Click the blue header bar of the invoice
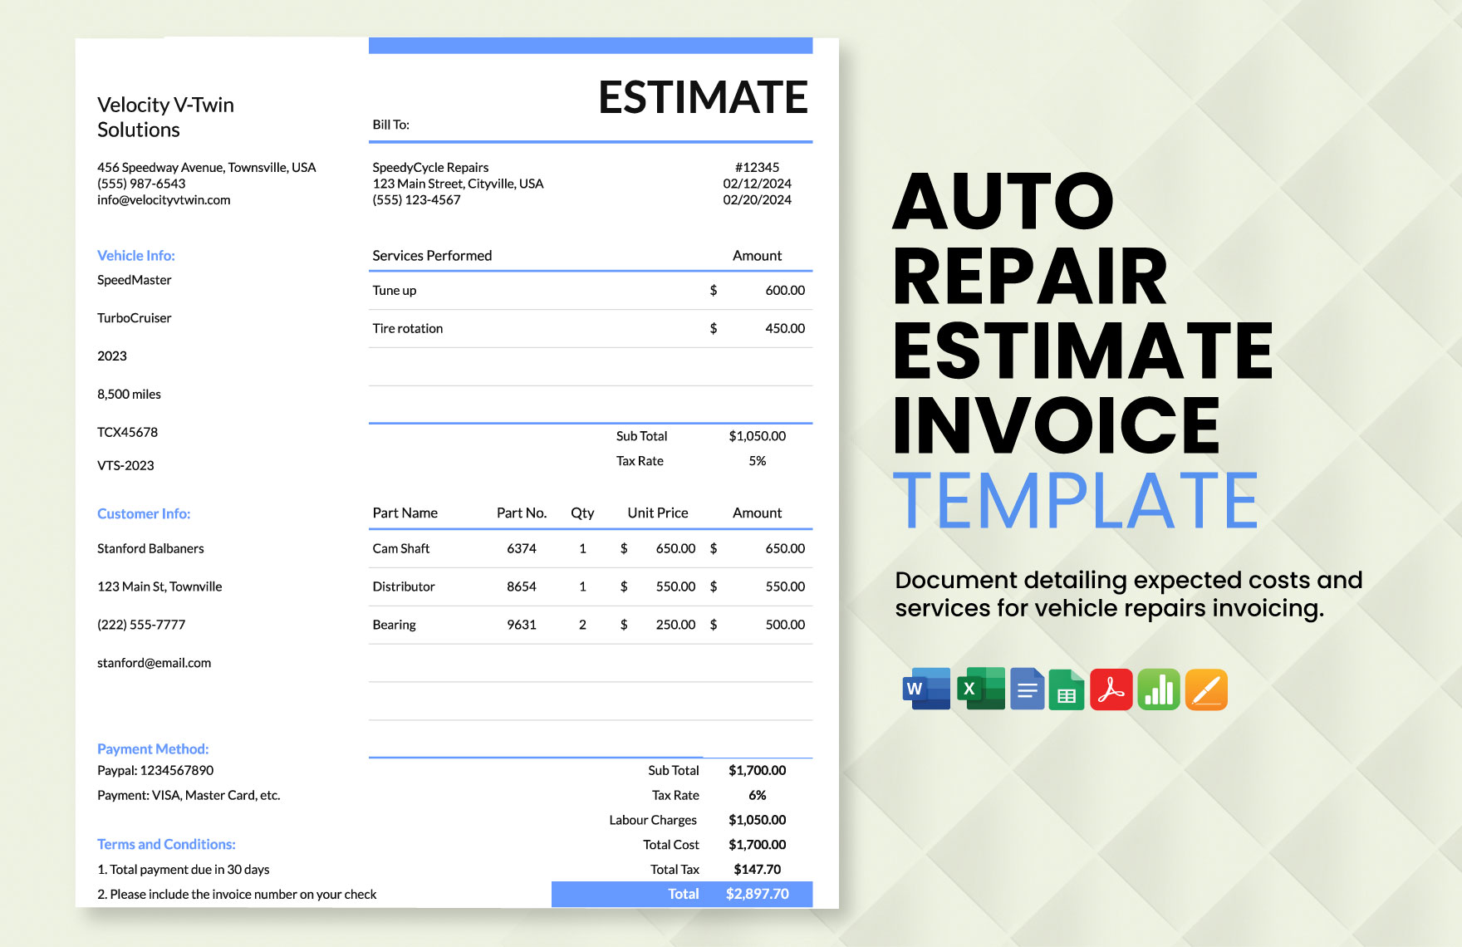1462x947 pixels. pos(590,46)
